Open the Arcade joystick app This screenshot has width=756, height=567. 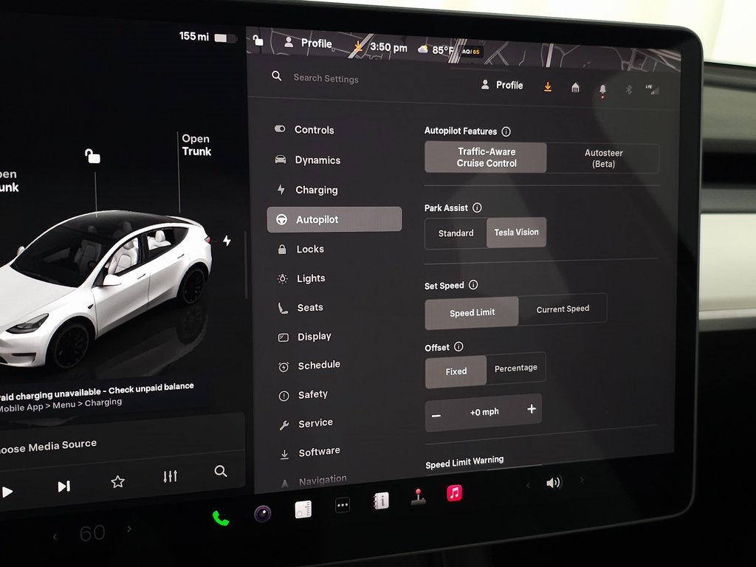[418, 497]
